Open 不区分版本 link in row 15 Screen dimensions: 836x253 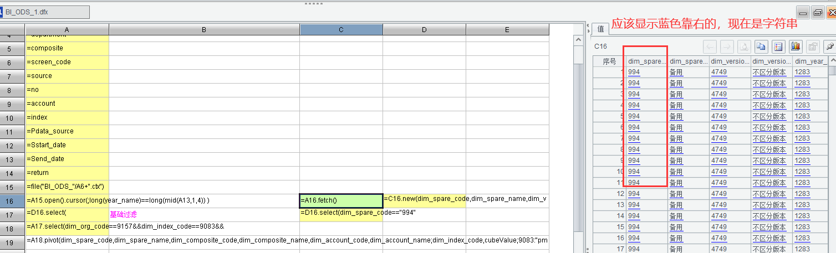coord(769,227)
